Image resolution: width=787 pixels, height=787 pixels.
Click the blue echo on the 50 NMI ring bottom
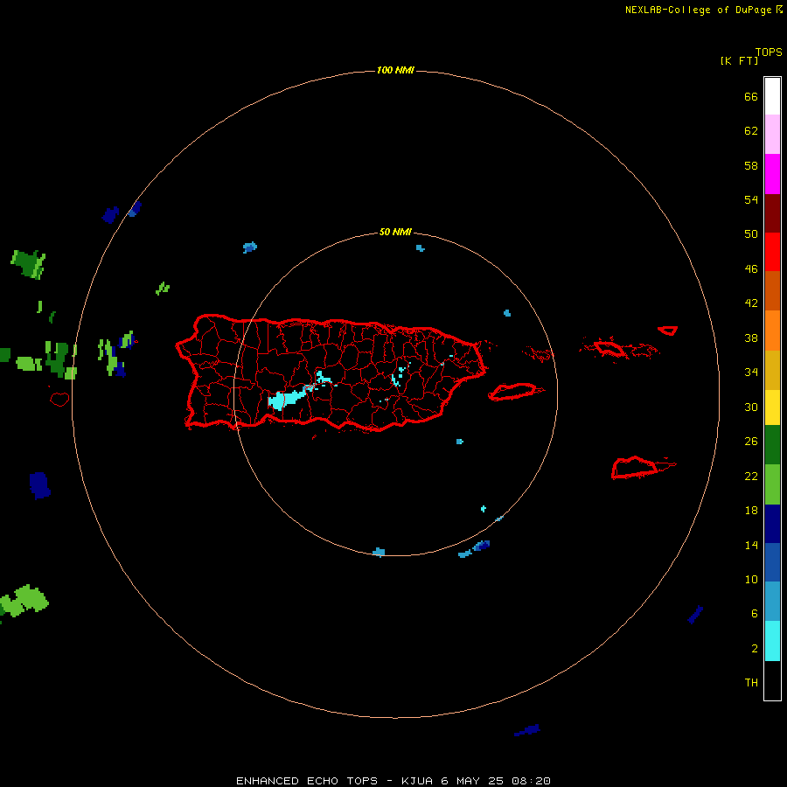[379, 553]
